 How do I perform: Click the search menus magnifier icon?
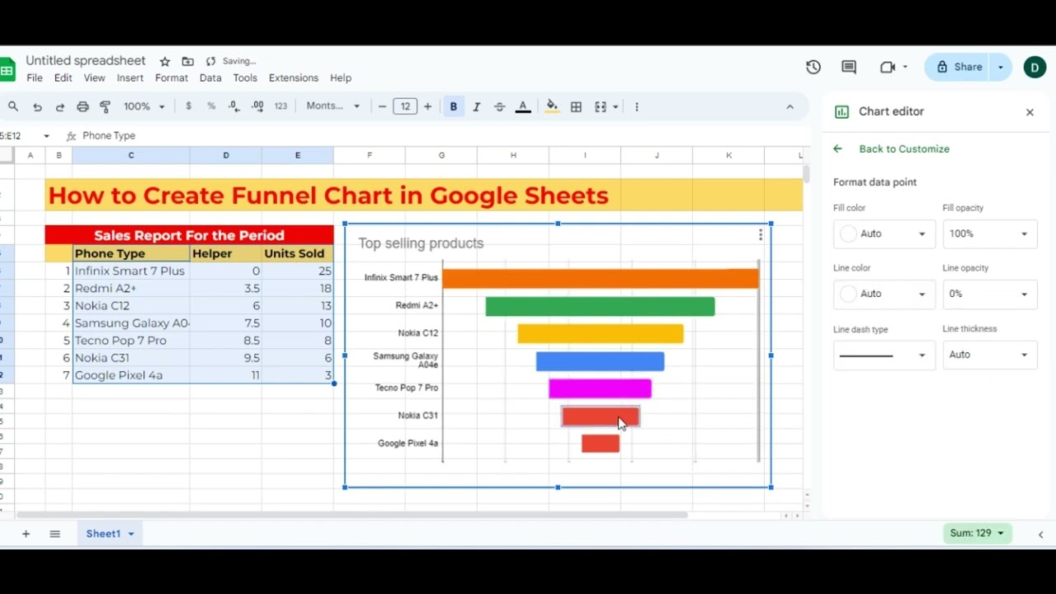pyautogui.click(x=13, y=106)
